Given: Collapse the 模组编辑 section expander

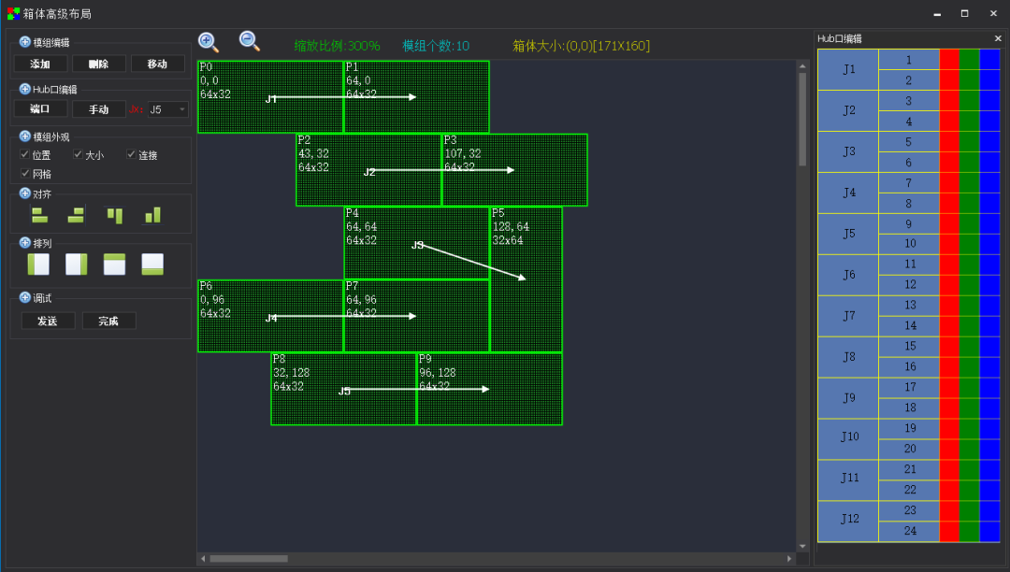Looking at the screenshot, I should click(x=24, y=42).
